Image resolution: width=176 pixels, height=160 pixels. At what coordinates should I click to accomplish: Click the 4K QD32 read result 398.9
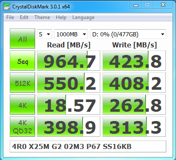(69, 127)
